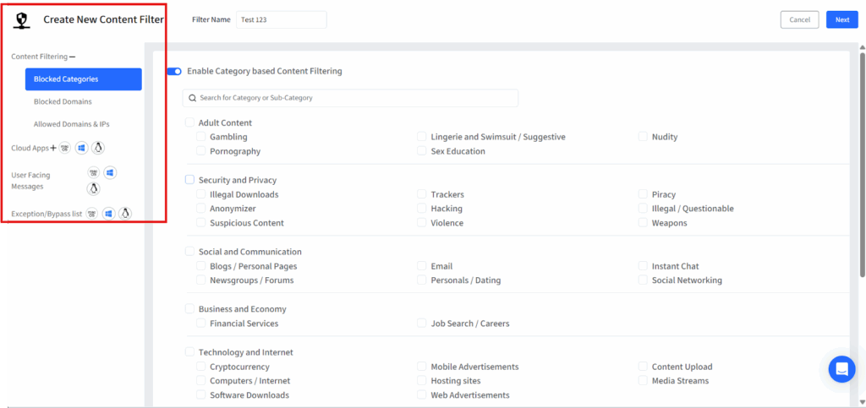
Task: Expand the Cloud Apps section
Action: tap(53, 148)
